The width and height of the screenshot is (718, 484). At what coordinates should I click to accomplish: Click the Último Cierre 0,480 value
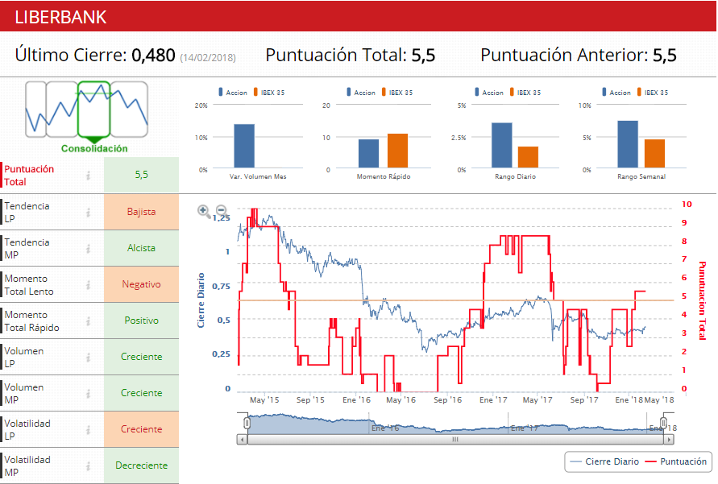click(x=153, y=56)
